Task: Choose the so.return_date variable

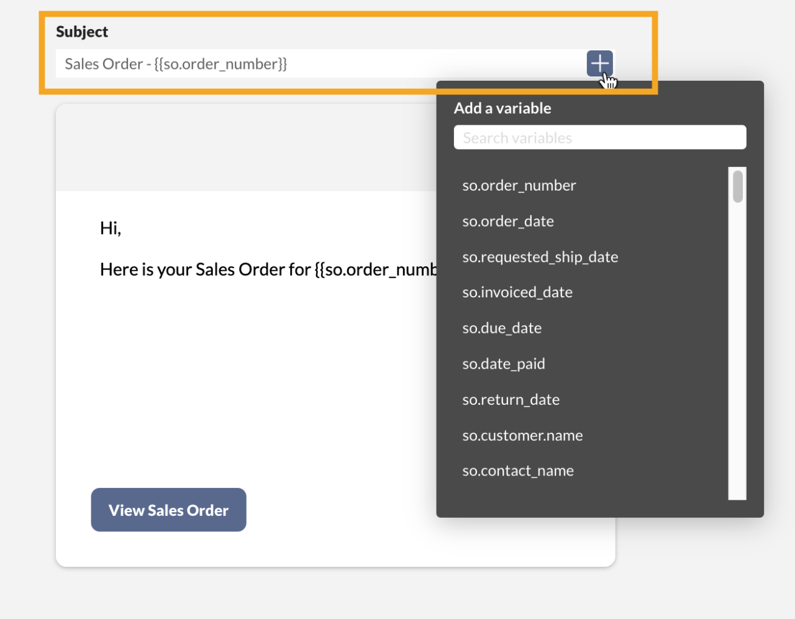Action: (511, 399)
